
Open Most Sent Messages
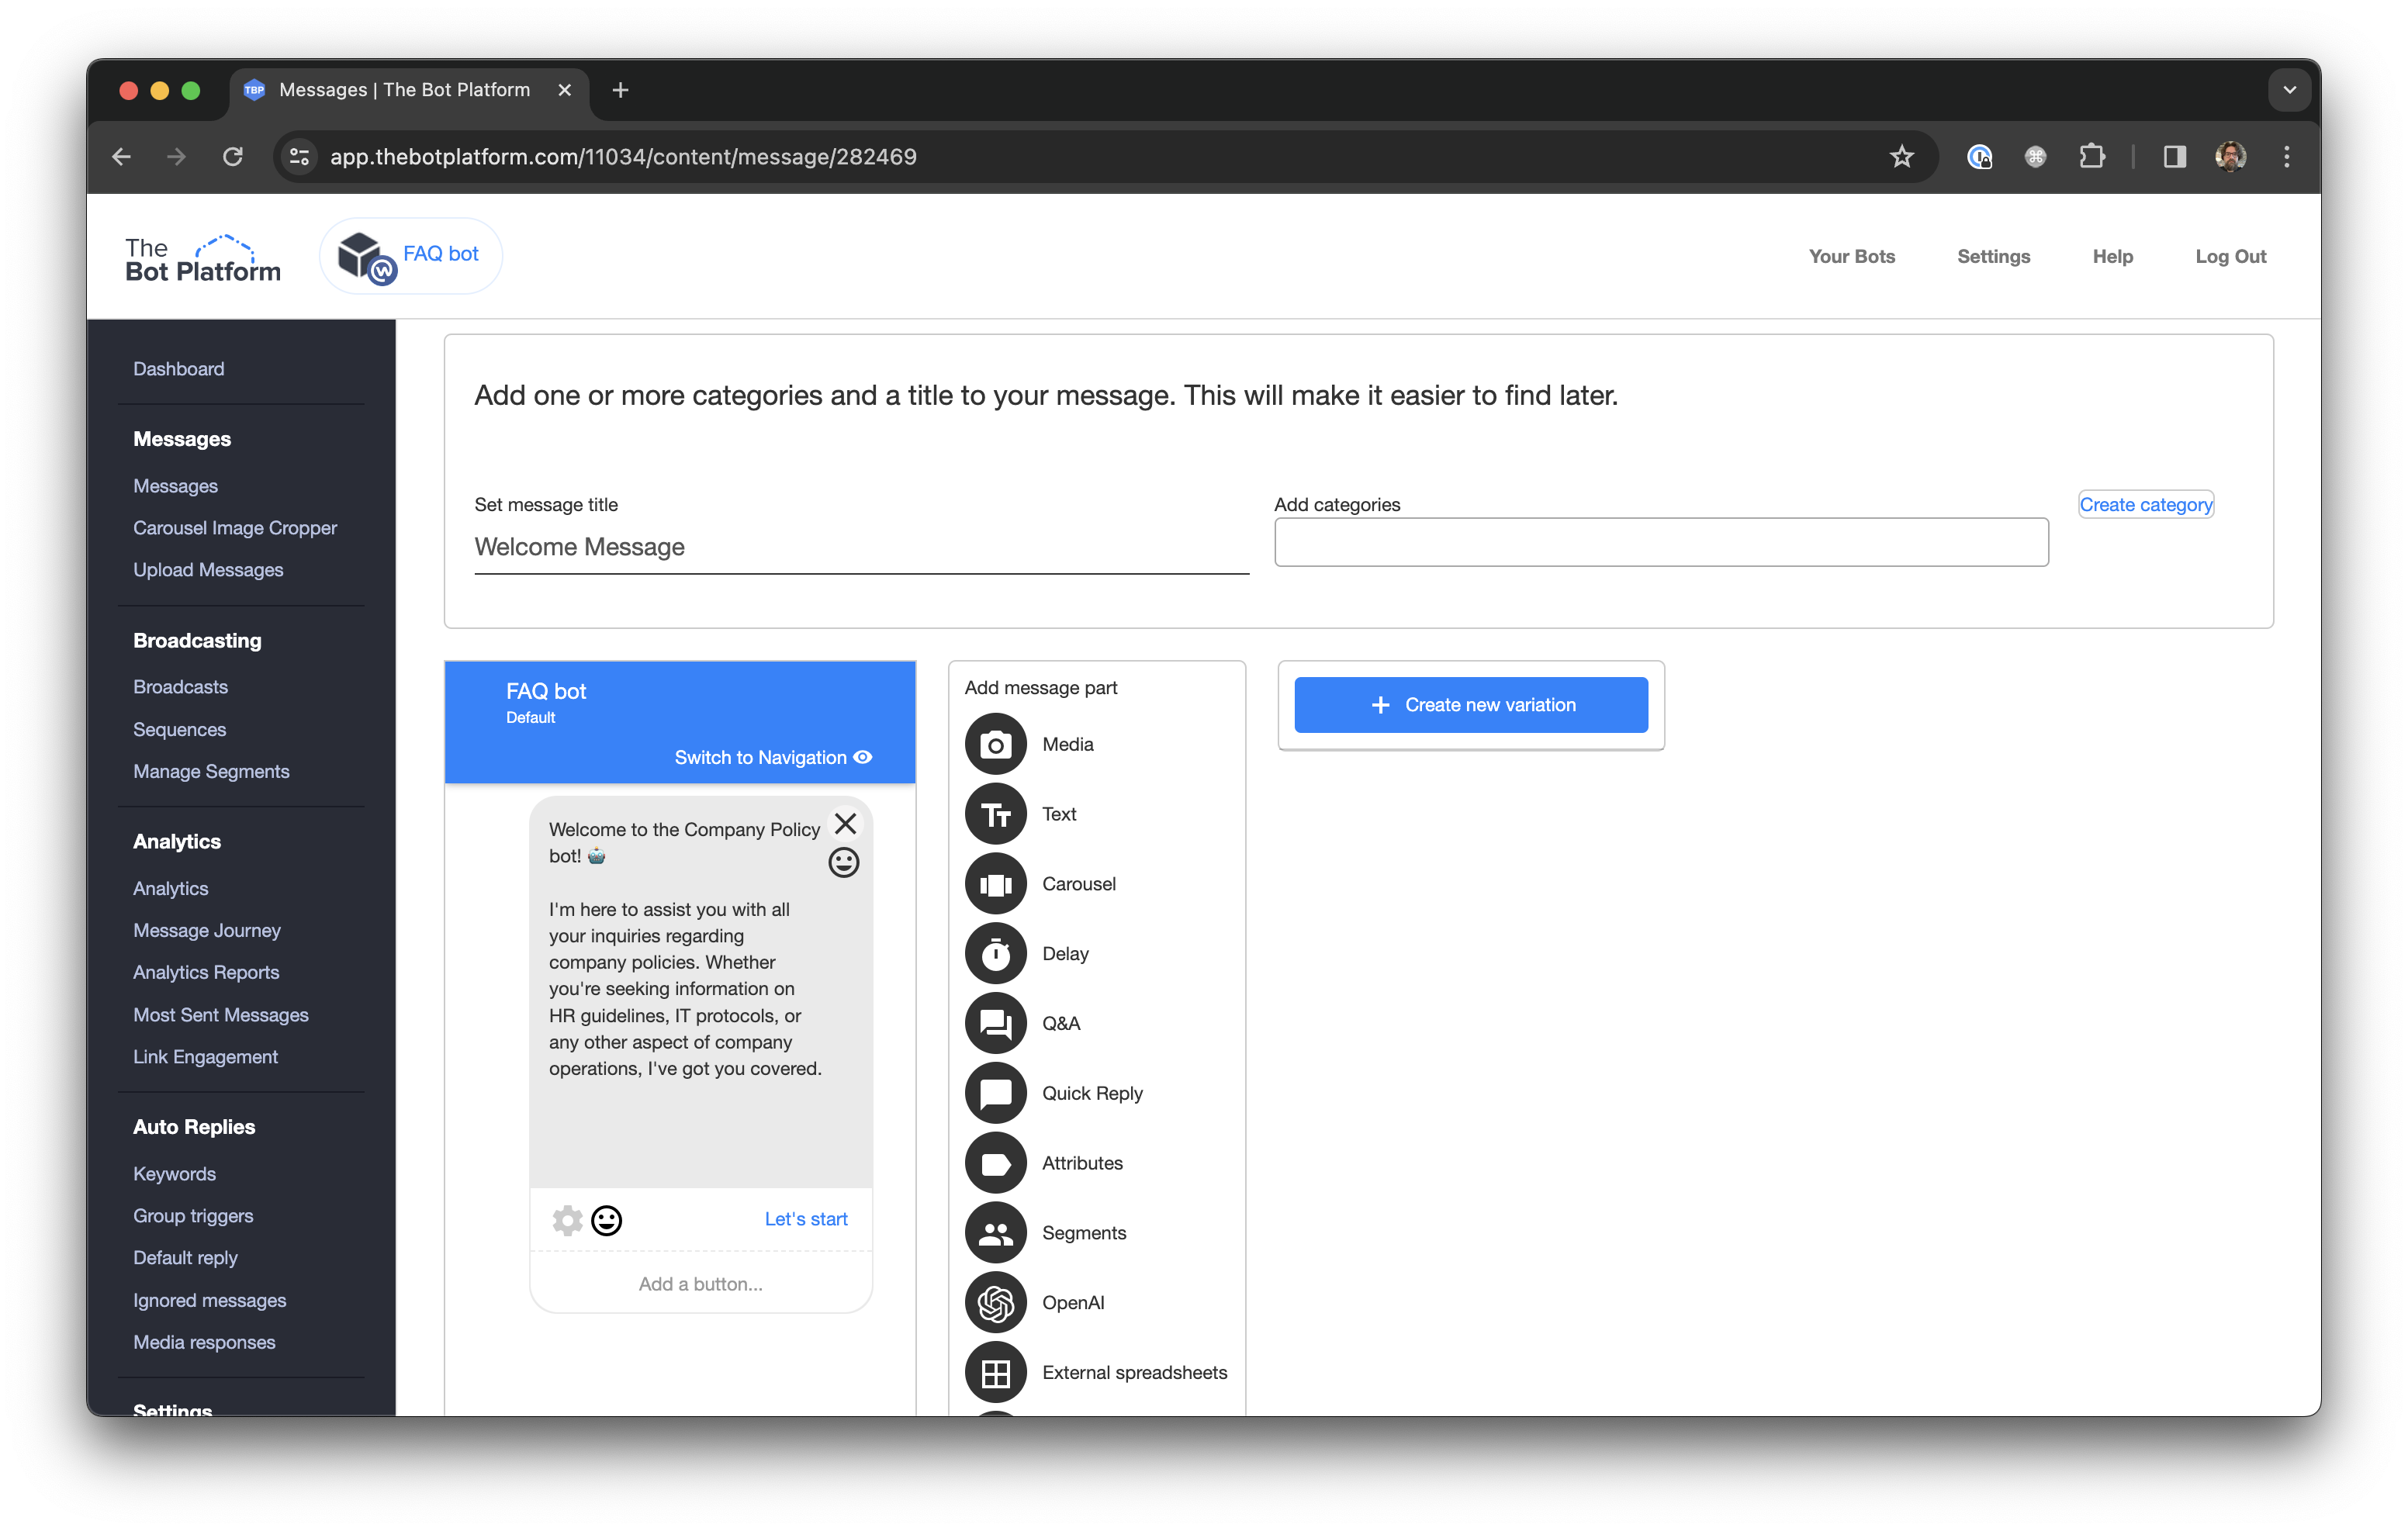click(221, 1015)
